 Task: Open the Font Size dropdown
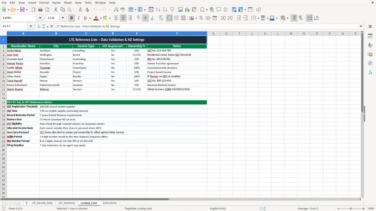point(63,18)
